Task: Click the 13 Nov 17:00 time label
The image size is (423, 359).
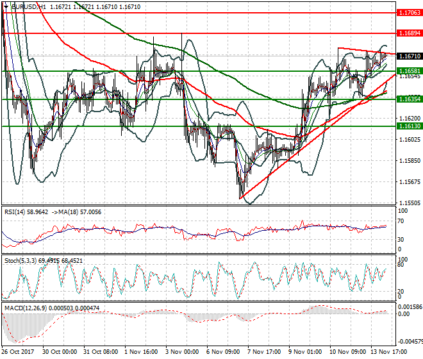Action: point(389,352)
